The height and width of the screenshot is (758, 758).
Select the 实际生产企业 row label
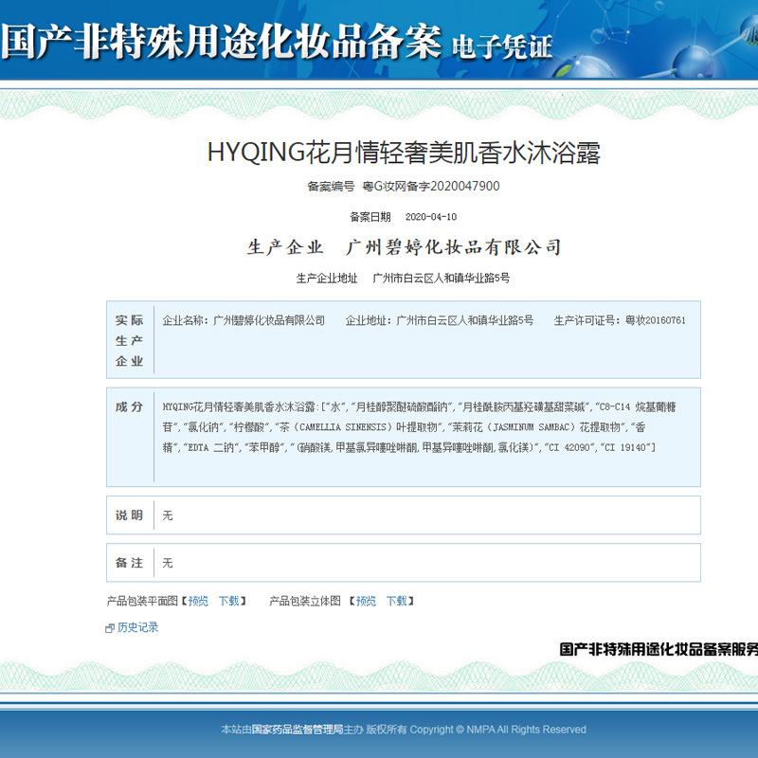click(130, 341)
